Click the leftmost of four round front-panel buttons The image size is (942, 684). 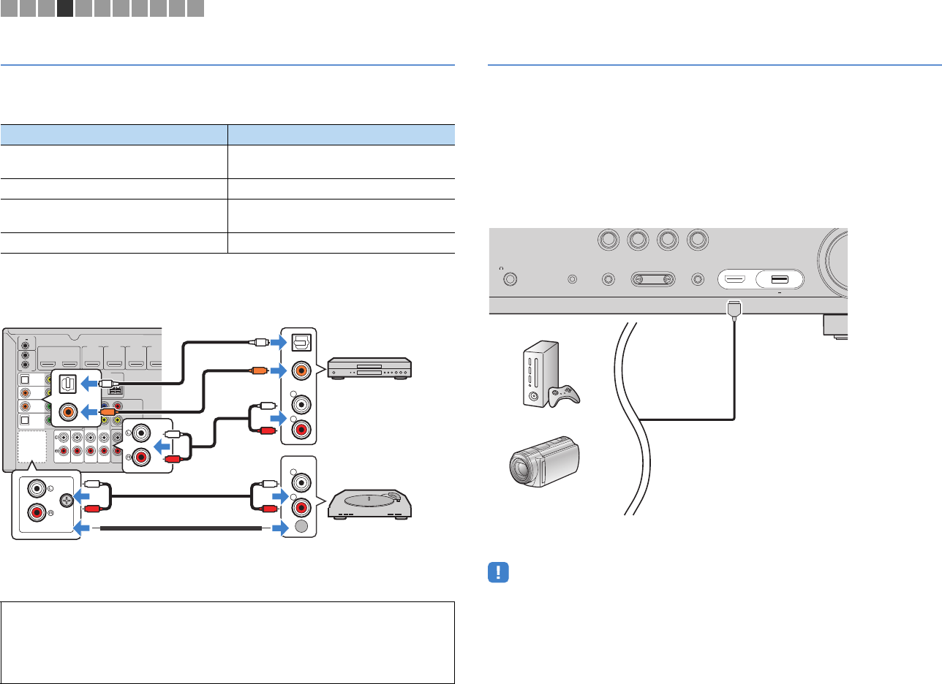click(x=608, y=239)
